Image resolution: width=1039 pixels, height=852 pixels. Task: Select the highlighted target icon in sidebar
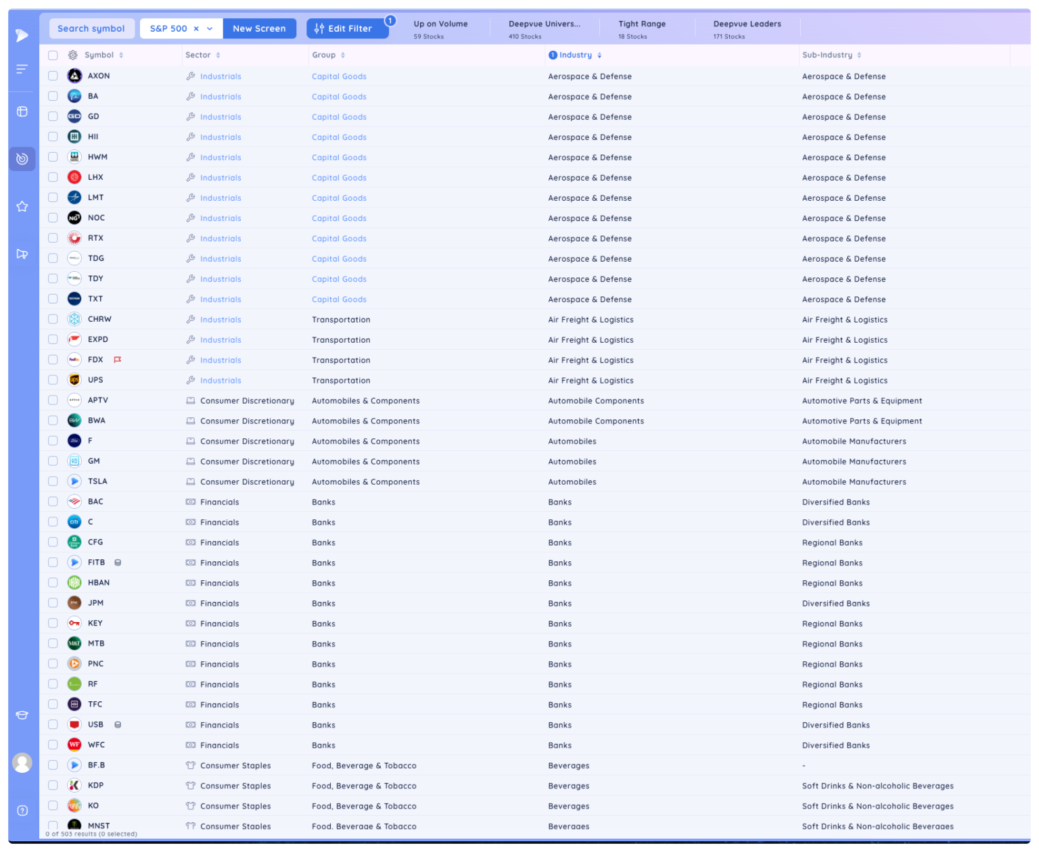22,159
